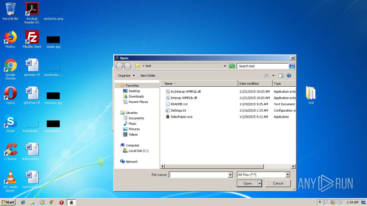Refresh the test folder view

click(x=232, y=66)
